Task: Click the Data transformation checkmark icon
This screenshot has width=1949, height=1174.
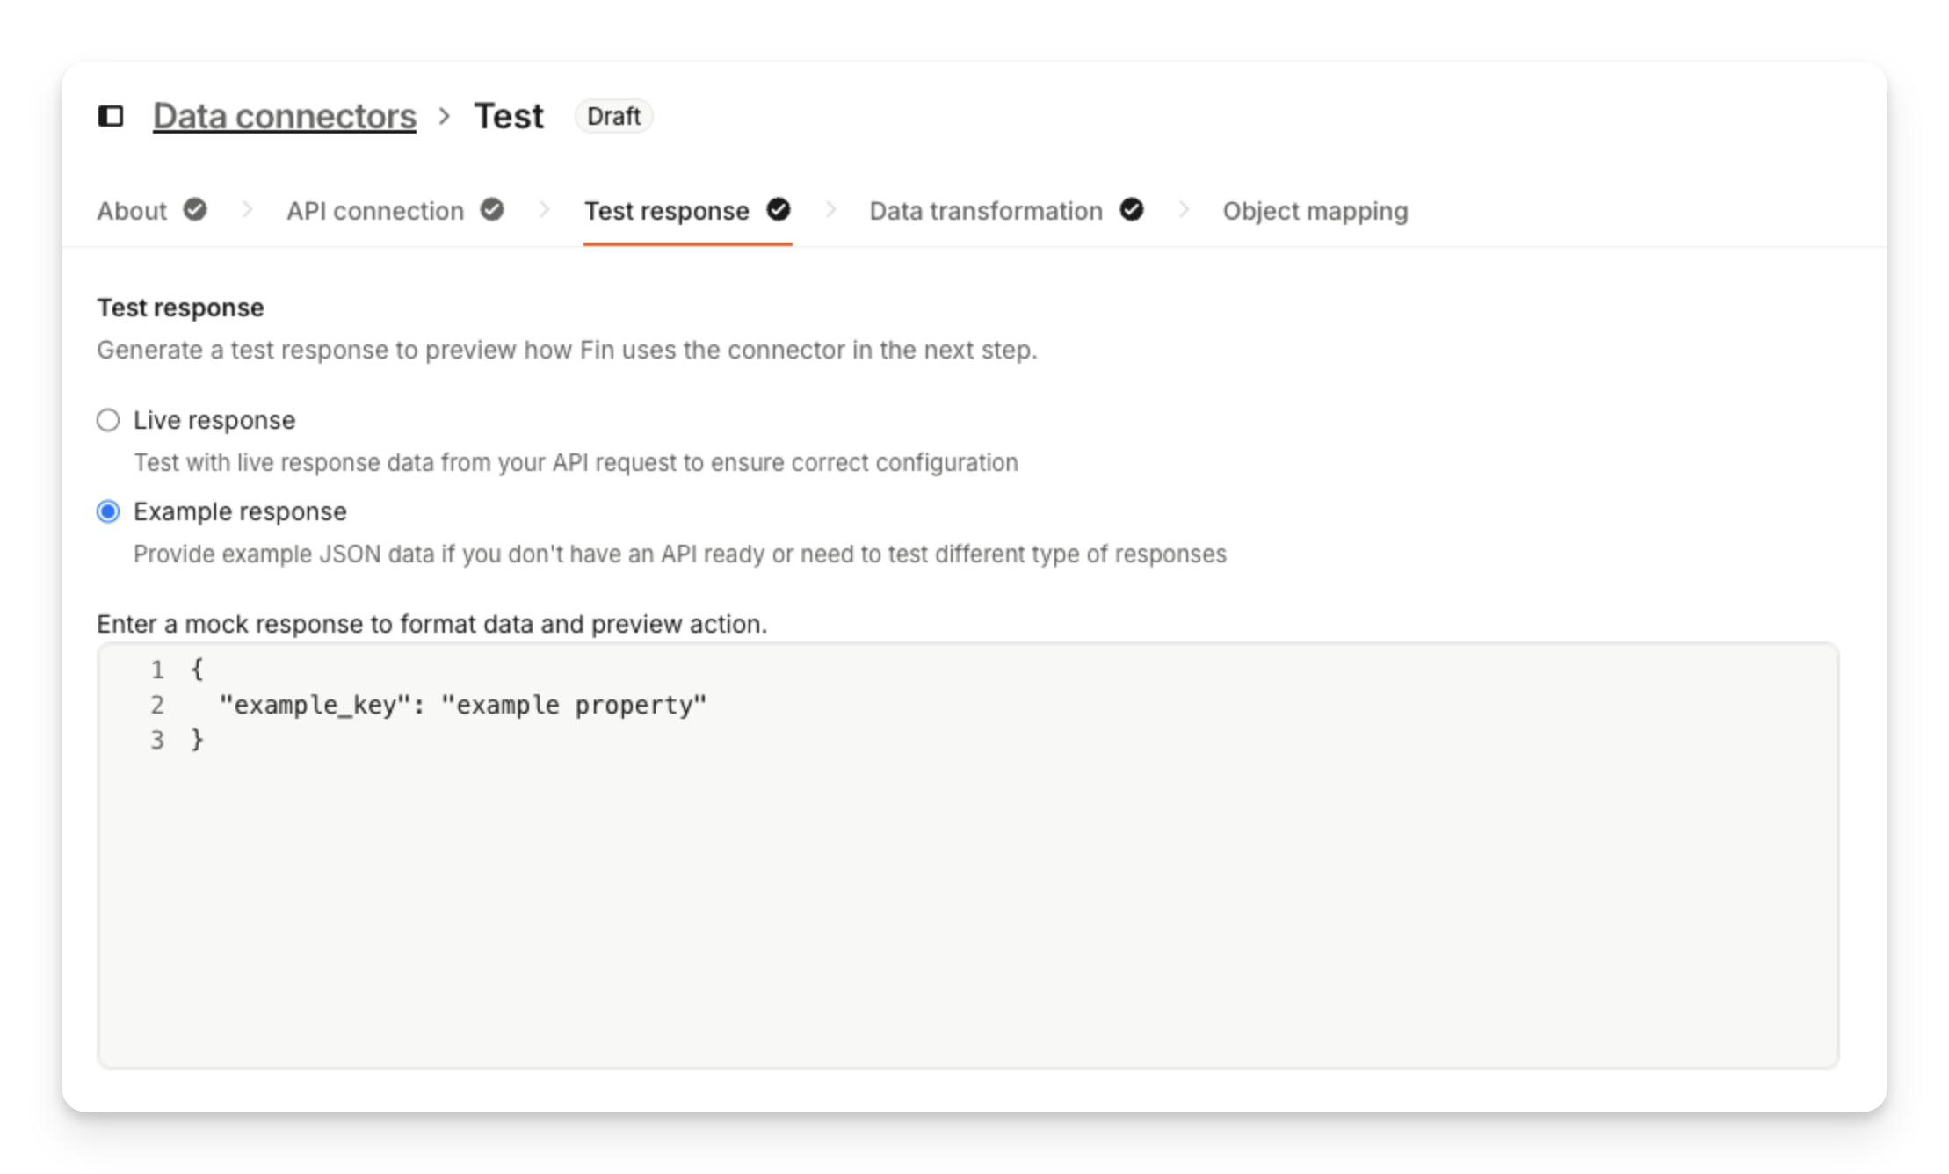Action: (1132, 210)
